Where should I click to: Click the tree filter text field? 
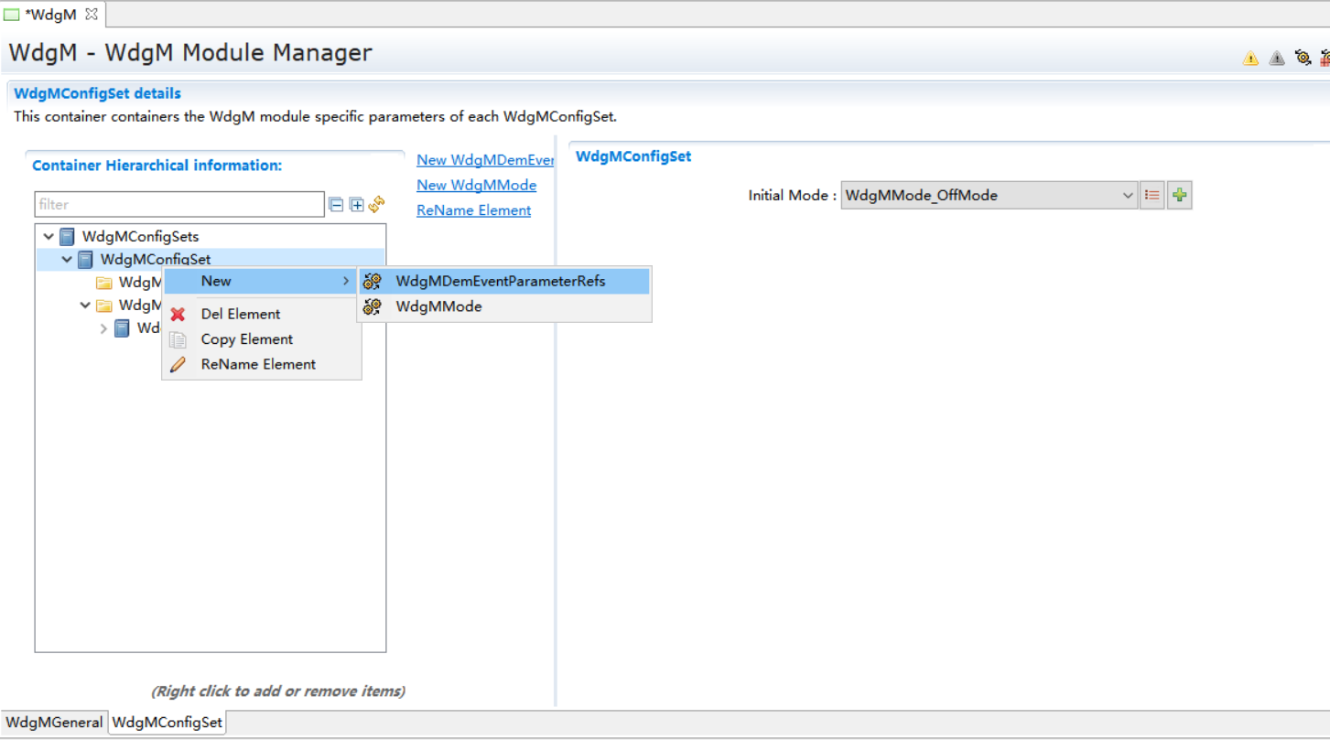pos(179,205)
